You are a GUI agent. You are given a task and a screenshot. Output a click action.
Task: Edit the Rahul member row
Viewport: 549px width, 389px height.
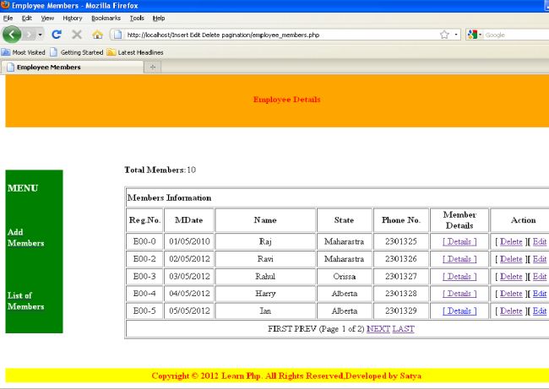click(540, 277)
